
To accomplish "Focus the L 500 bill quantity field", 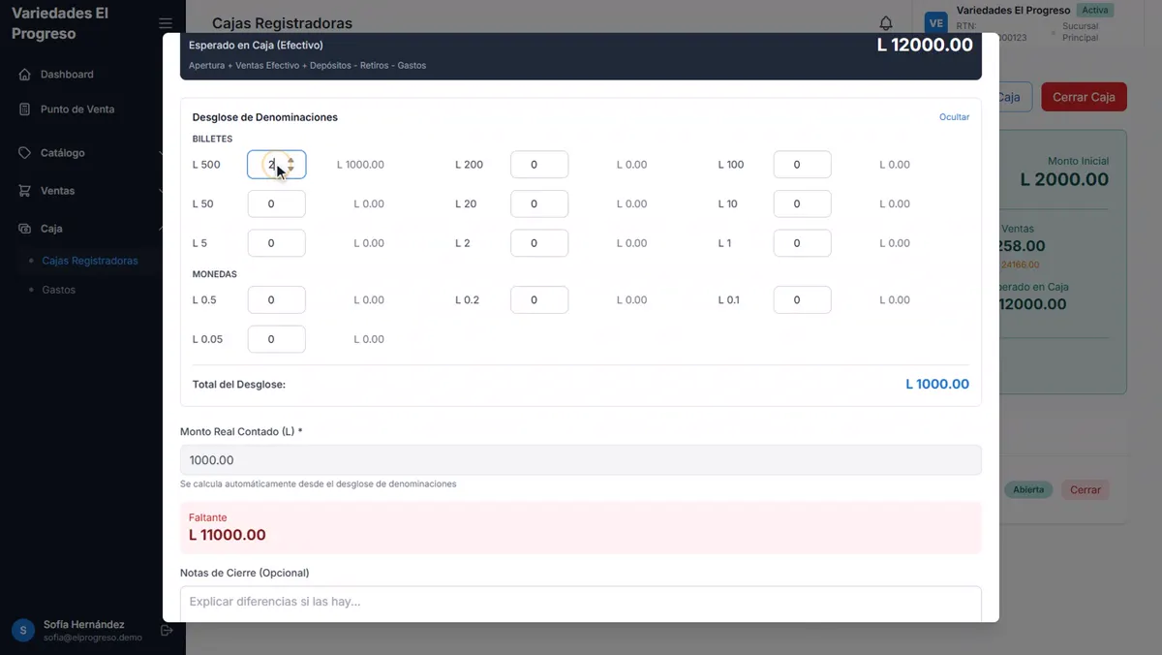I will [277, 165].
